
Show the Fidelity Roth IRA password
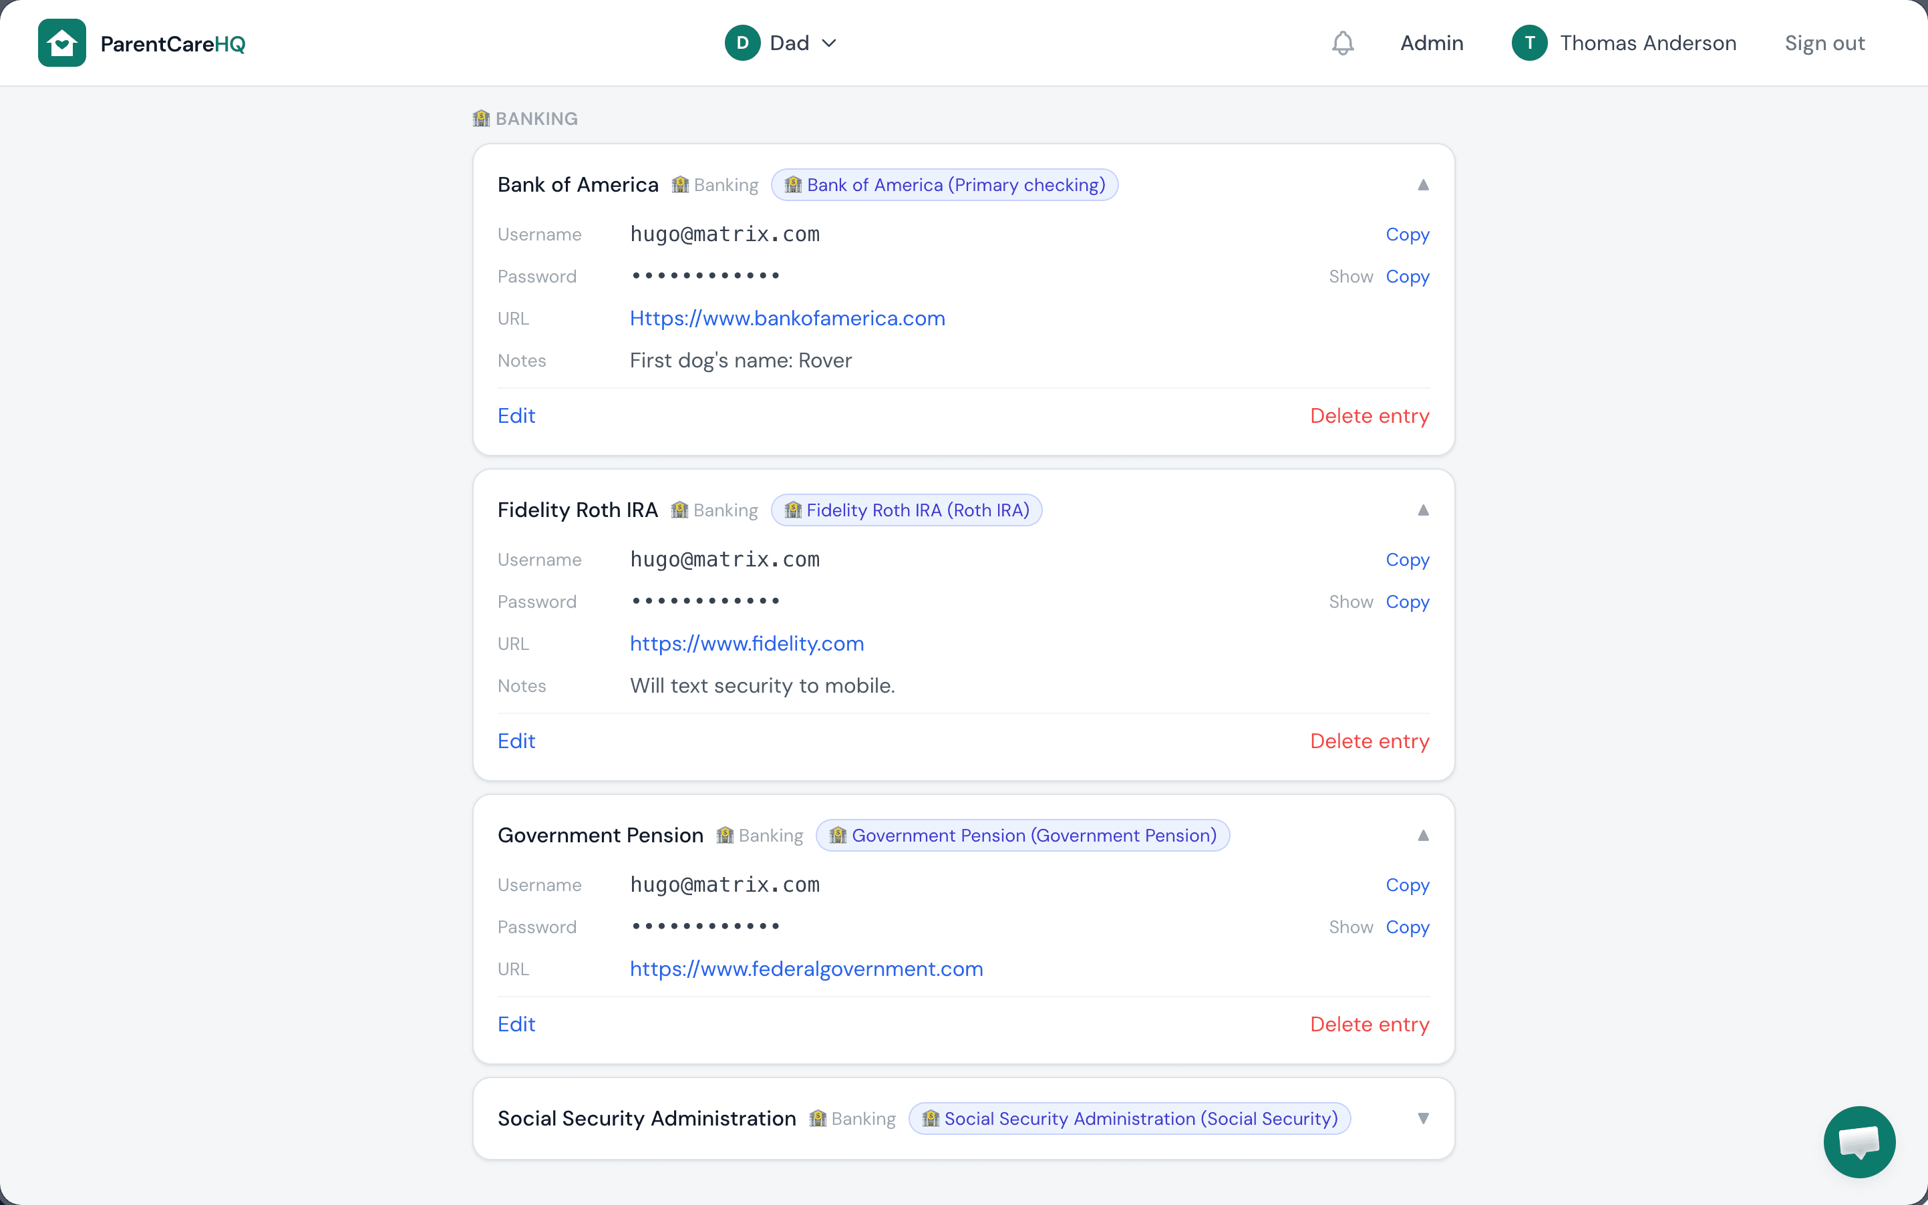pyautogui.click(x=1349, y=602)
